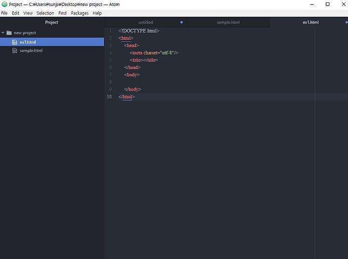Click the closing head tag
Viewport: 348px width, 259px height.
pos(132,68)
